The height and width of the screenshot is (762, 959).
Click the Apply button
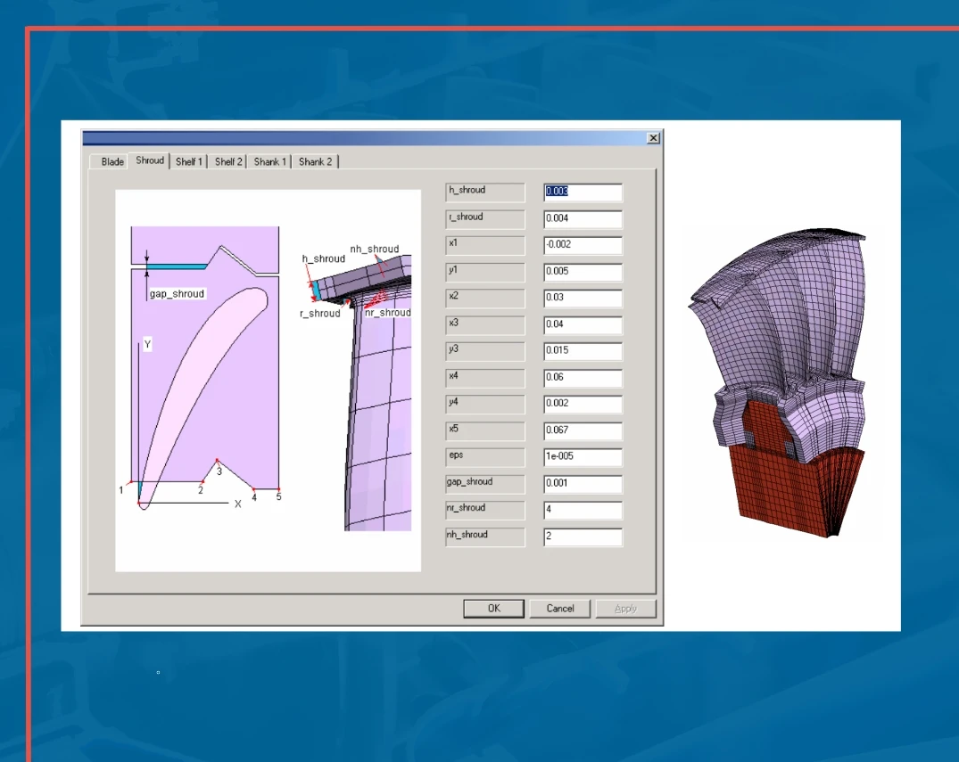(625, 608)
